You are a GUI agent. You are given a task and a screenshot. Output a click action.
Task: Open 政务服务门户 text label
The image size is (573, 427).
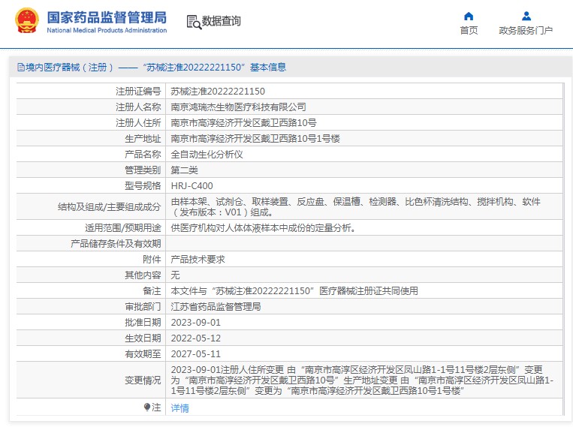[526, 31]
